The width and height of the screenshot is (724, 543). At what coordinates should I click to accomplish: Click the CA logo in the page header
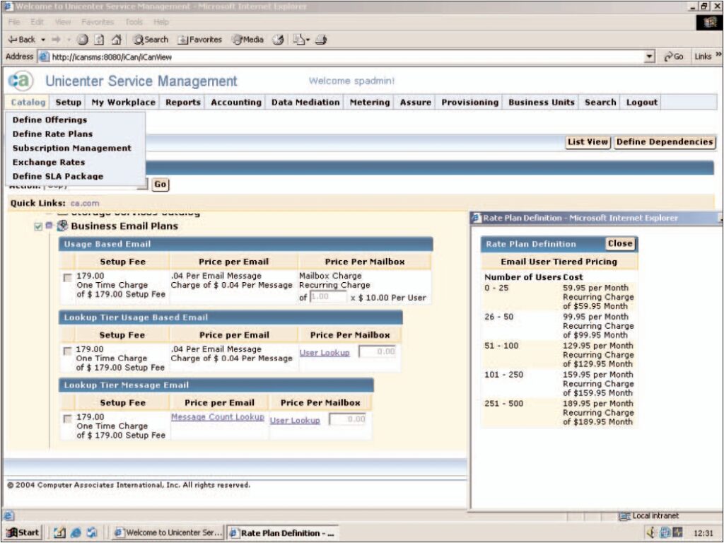21,81
